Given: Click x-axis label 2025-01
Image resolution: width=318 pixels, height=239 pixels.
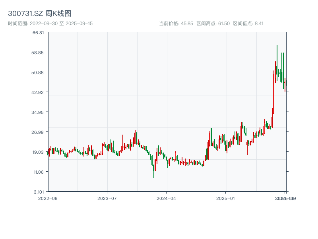Looking at the screenshot, I should pos(225,198).
